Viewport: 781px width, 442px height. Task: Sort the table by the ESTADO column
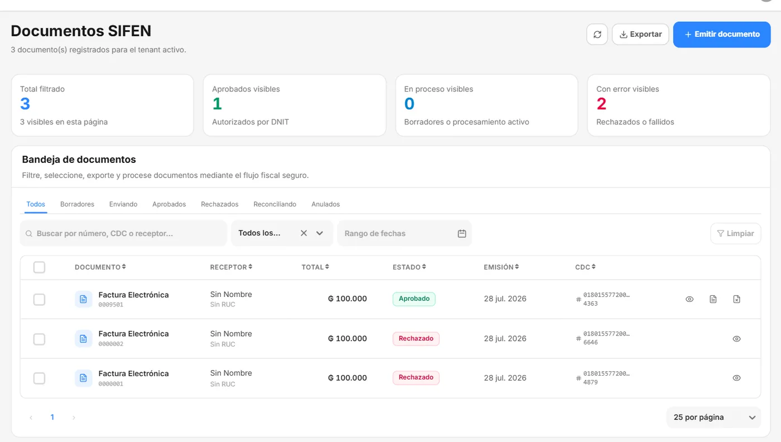tap(409, 267)
